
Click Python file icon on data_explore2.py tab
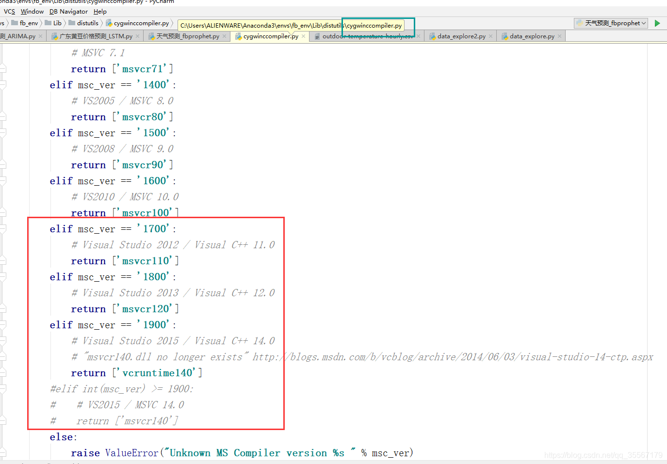point(432,36)
